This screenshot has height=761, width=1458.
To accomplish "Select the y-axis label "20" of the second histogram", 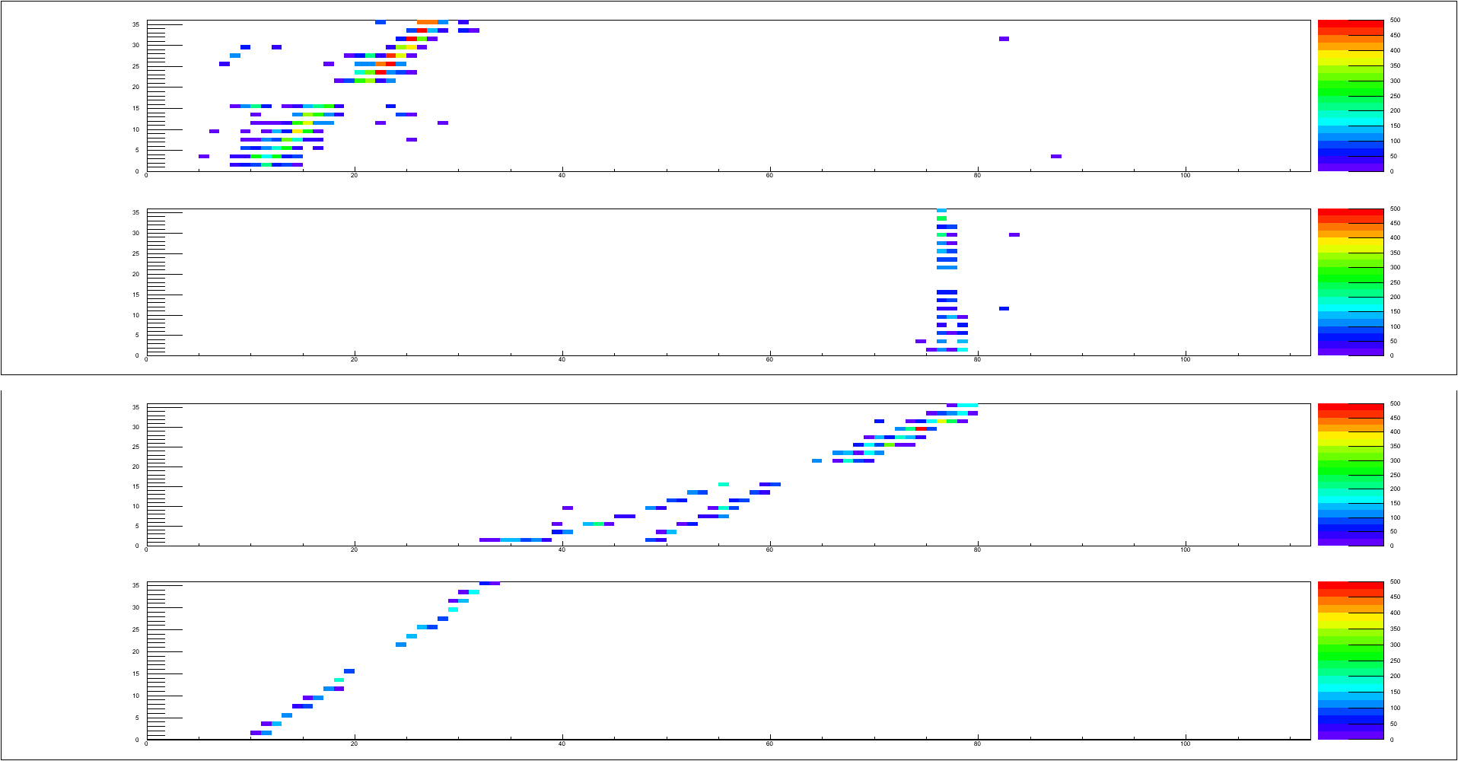I will pyautogui.click(x=135, y=274).
